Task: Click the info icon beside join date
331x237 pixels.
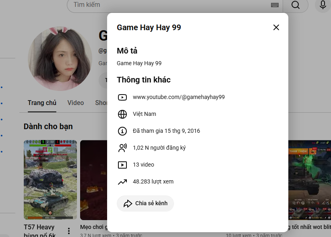Action: (122, 131)
